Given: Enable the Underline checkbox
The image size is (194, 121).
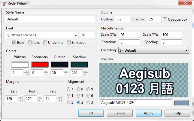Looking at the screenshot, I should (x=45, y=43).
